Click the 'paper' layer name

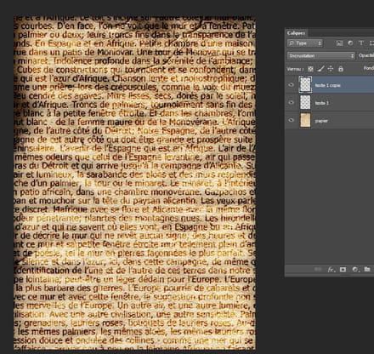click(x=321, y=121)
